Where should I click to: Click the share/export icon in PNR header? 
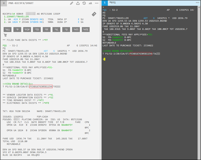click(78, 3)
